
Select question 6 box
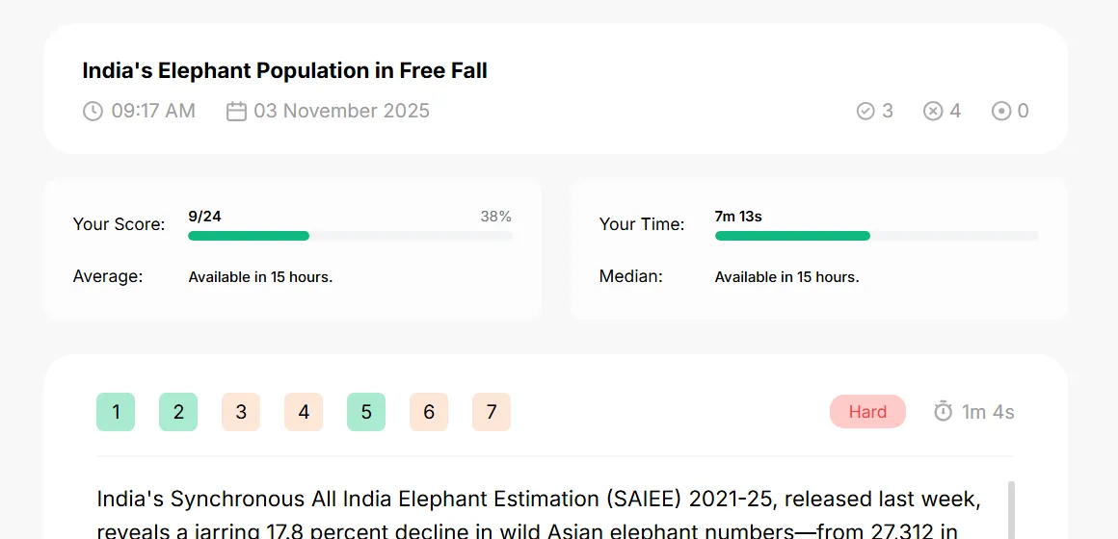click(429, 412)
